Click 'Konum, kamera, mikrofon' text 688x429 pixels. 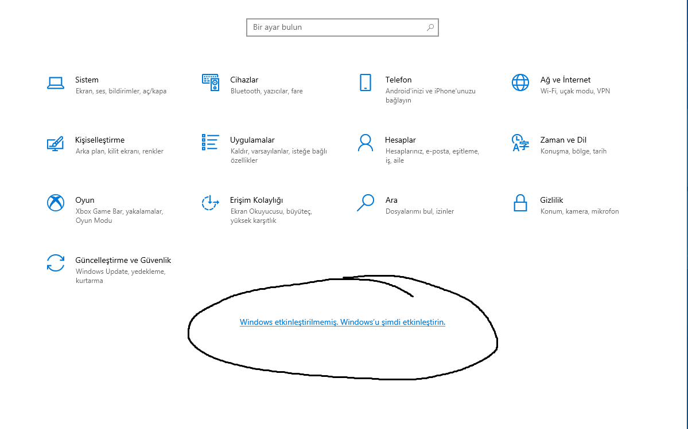580,211
